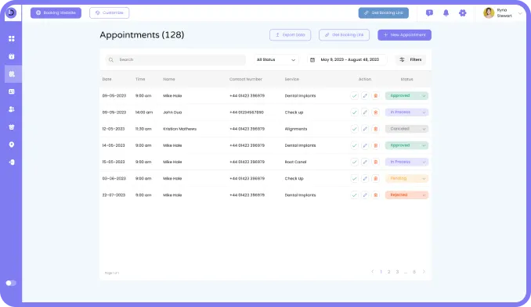The image size is (531, 307).
Task: Change Approved status for the 09-05-2023 Mike Hale row
Action: pyautogui.click(x=406, y=95)
